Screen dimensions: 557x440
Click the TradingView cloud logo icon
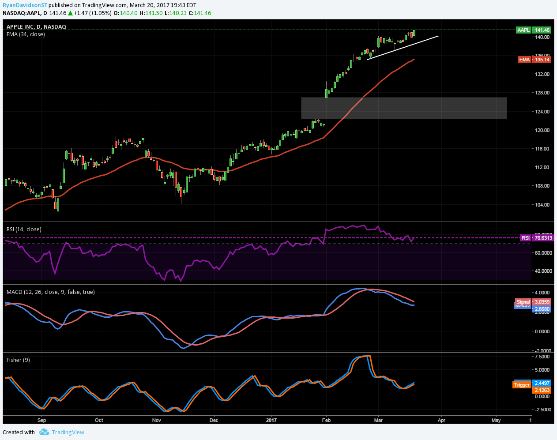click(x=44, y=432)
